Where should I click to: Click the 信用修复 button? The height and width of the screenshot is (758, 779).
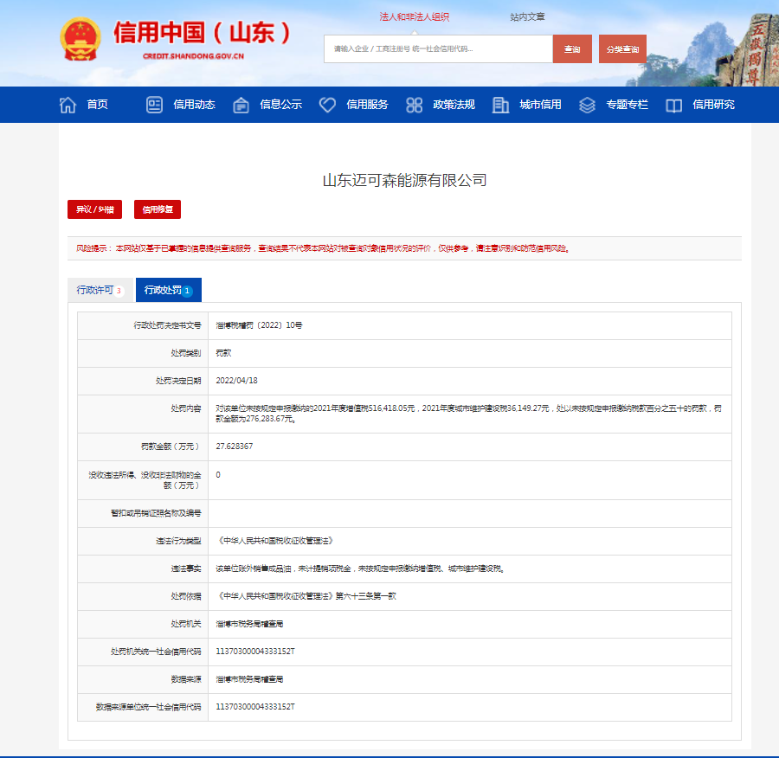[x=158, y=209]
